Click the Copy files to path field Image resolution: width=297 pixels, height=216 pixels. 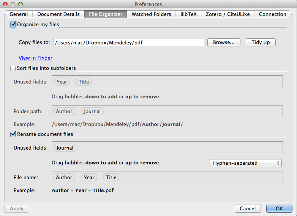click(129, 43)
